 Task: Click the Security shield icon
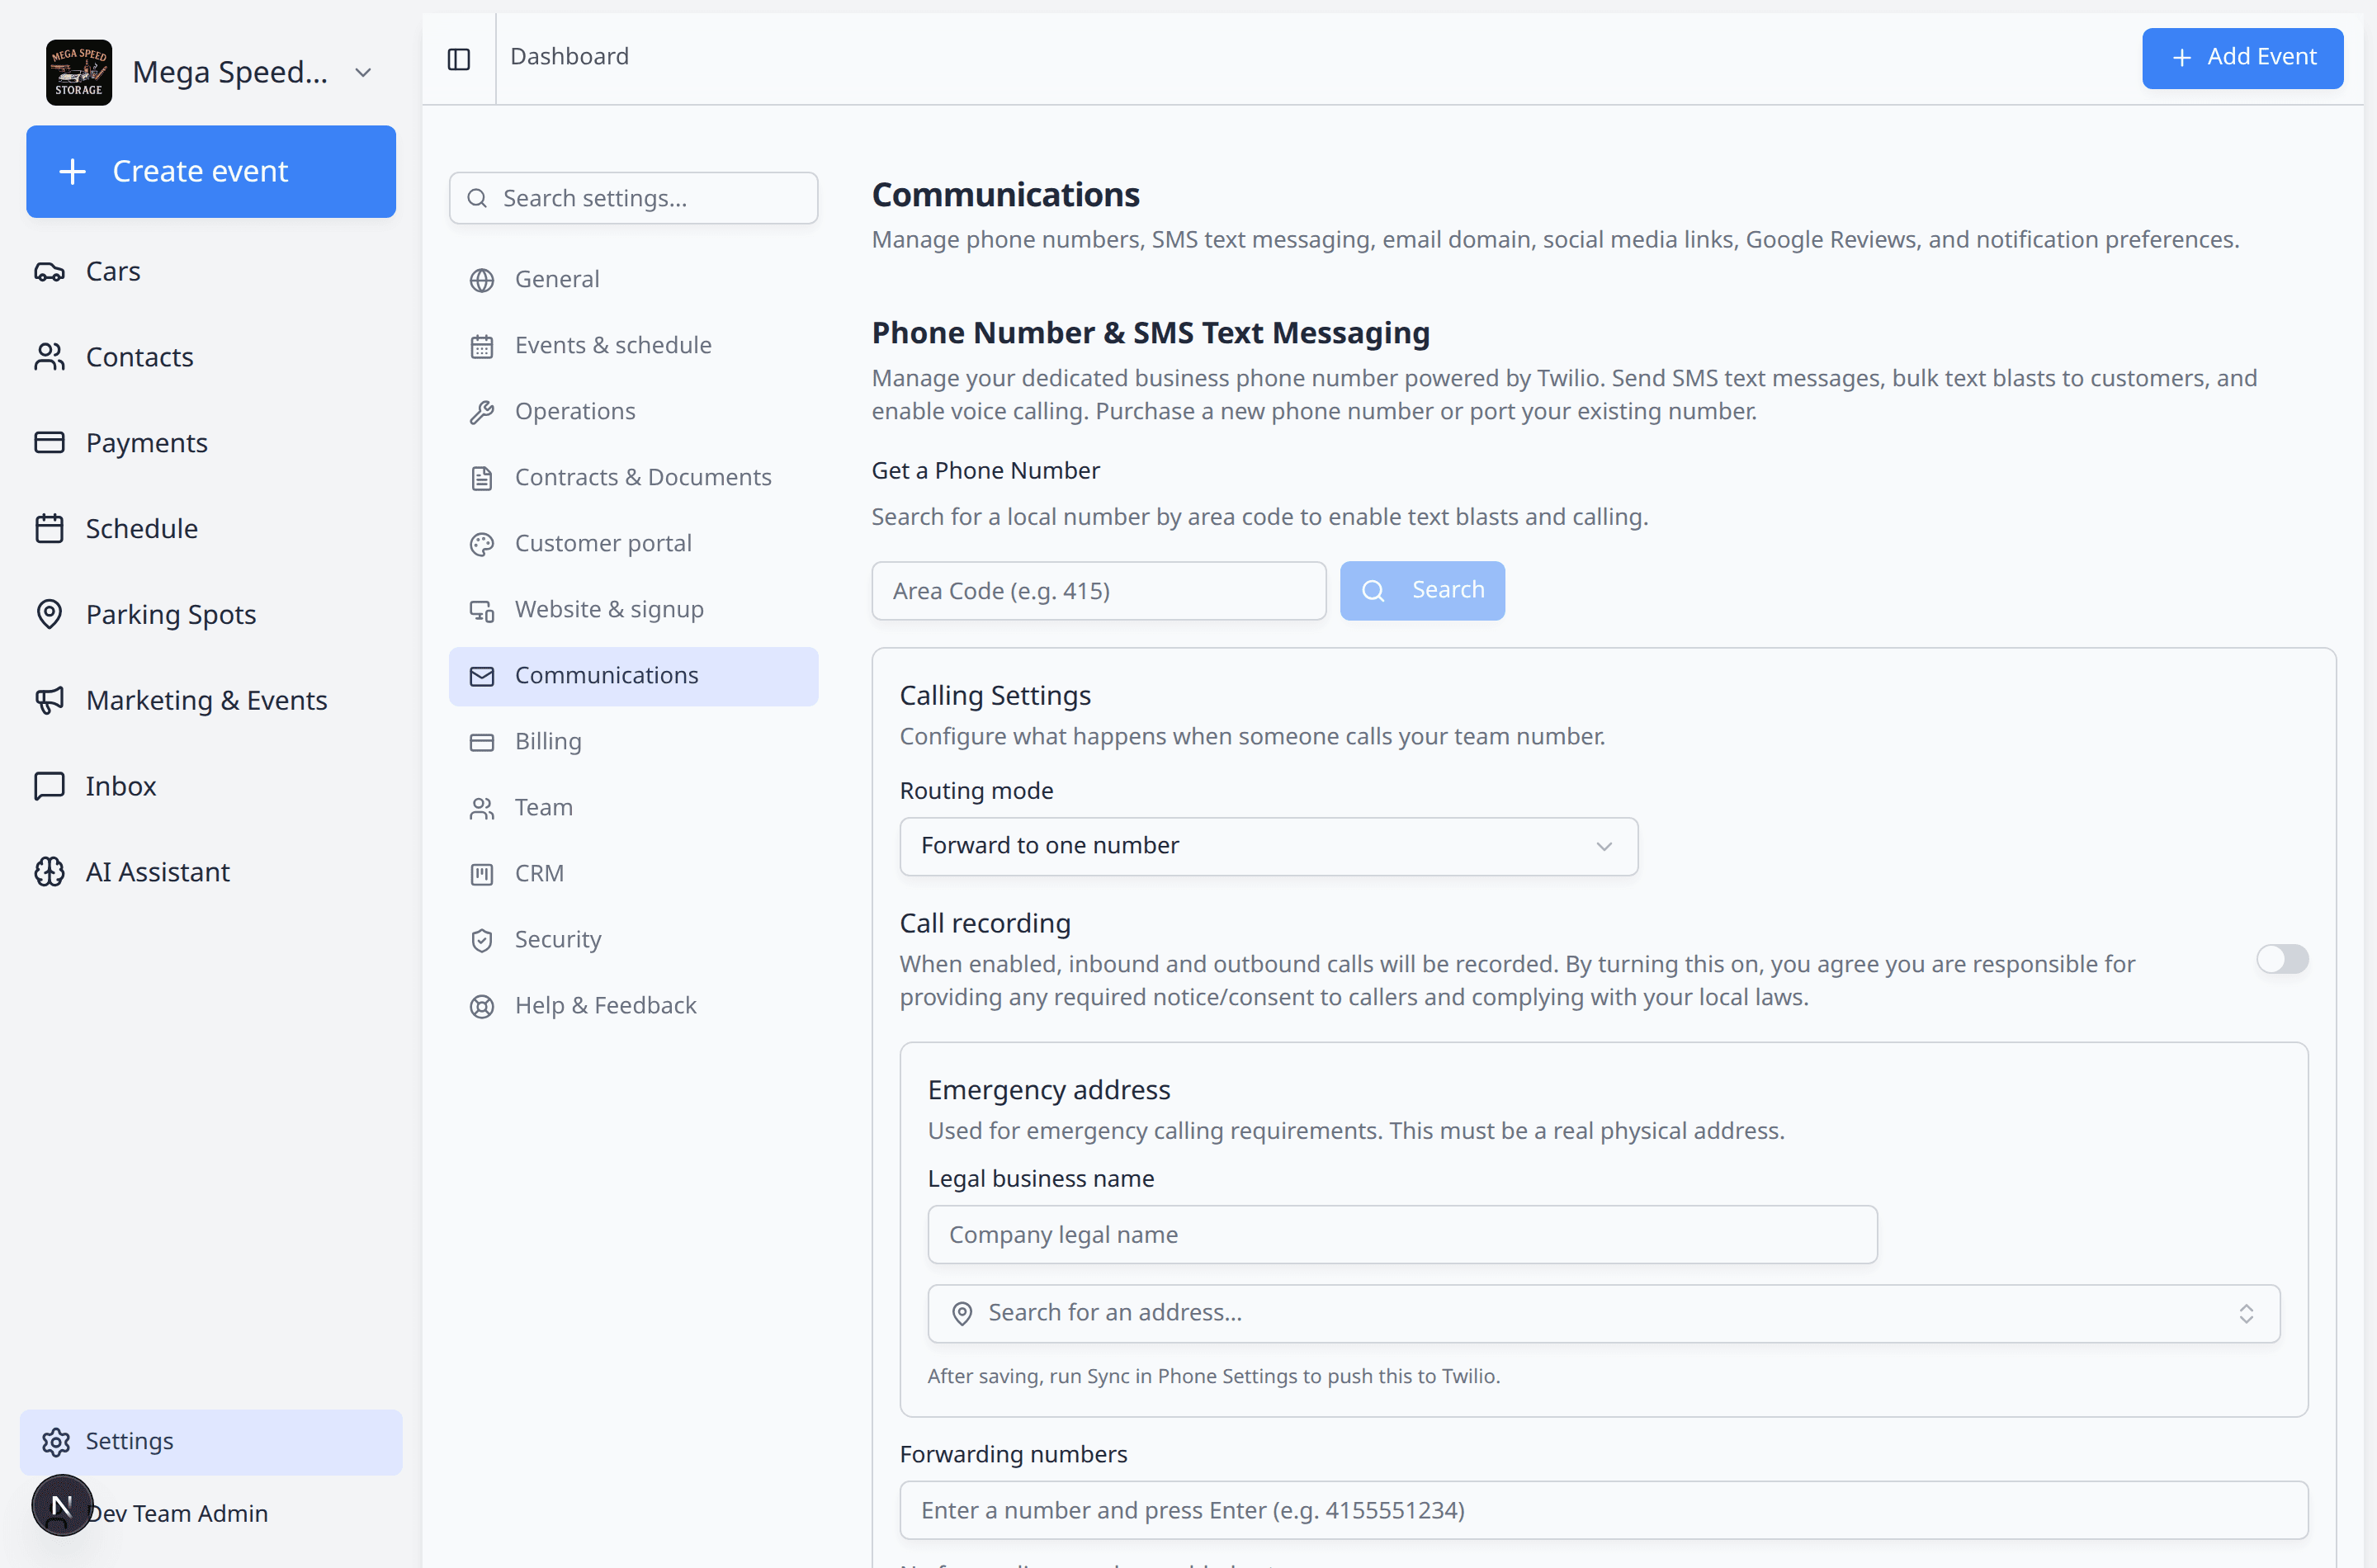[x=482, y=940]
